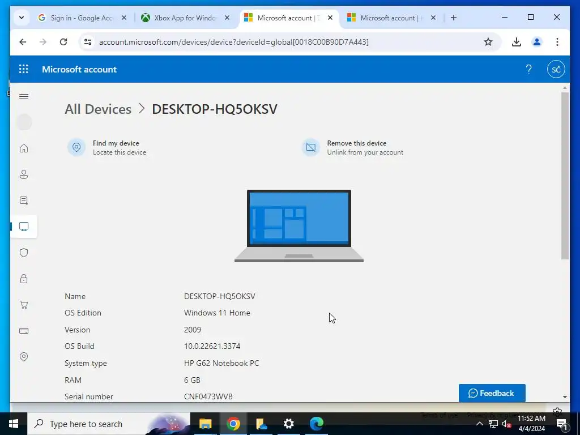Image resolution: width=580 pixels, height=435 pixels.
Task: Select the OS Build 10.0.22621.3374
Action: click(x=212, y=346)
